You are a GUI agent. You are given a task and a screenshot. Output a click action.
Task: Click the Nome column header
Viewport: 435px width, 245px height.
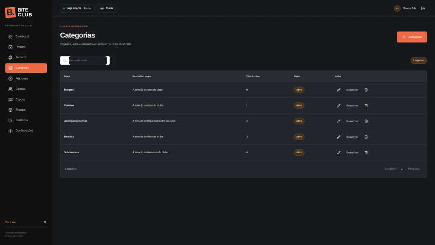tap(67, 76)
